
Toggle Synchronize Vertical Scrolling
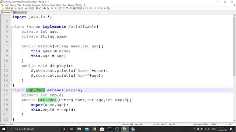point(60,8)
